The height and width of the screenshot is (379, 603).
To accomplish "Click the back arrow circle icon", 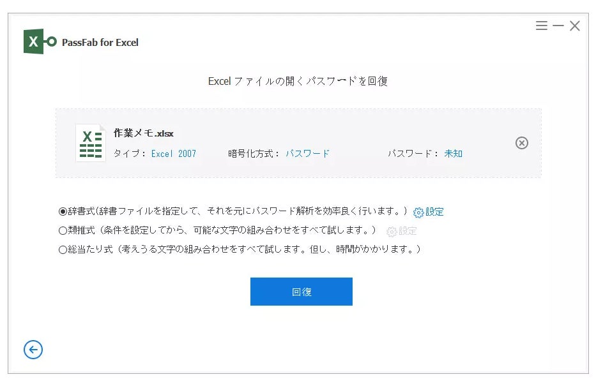I will [33, 350].
